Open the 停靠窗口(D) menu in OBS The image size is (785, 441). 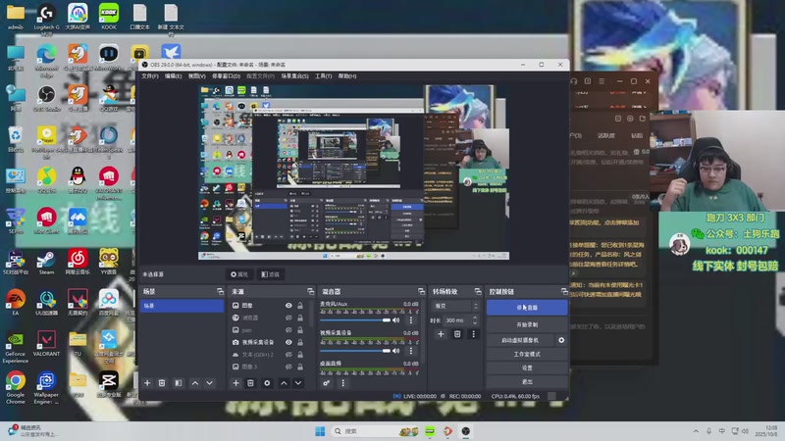(x=226, y=76)
